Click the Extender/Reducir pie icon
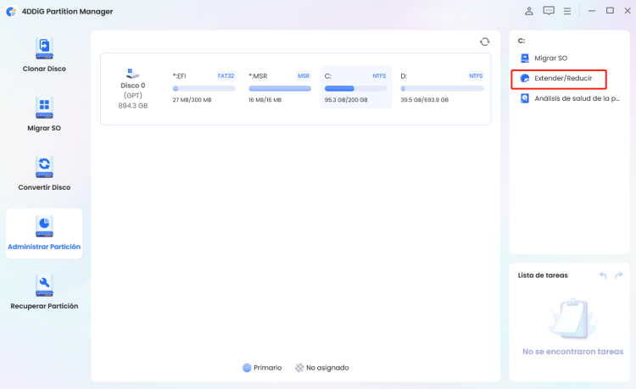The image size is (636, 389). [525, 78]
